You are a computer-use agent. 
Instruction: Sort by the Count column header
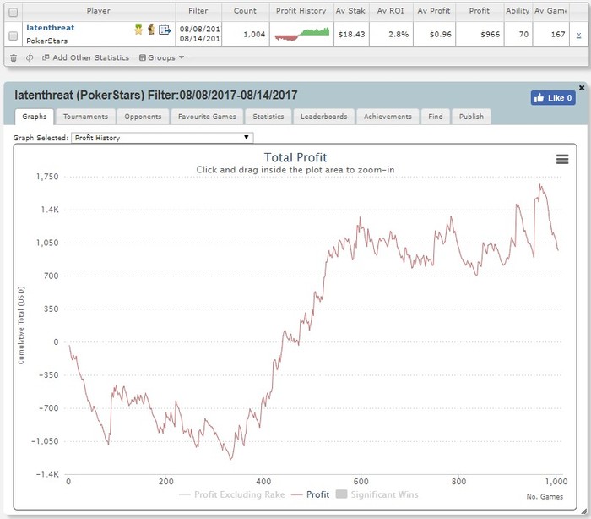[245, 11]
